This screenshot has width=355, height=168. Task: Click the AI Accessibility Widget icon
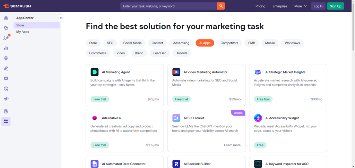(258, 118)
